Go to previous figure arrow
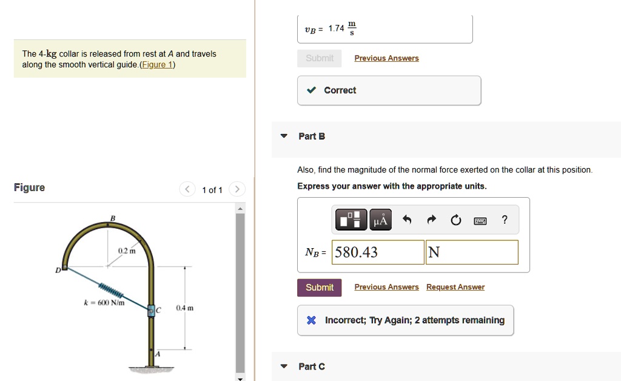Image resolution: width=621 pixels, height=381 pixels. [x=187, y=190]
